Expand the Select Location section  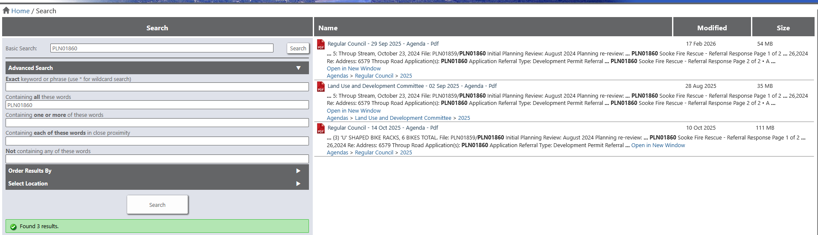point(157,183)
